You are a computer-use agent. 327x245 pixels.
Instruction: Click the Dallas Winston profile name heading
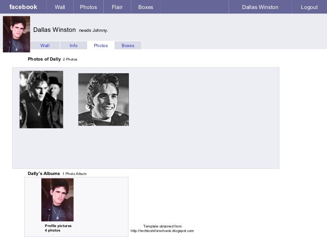(x=54, y=30)
